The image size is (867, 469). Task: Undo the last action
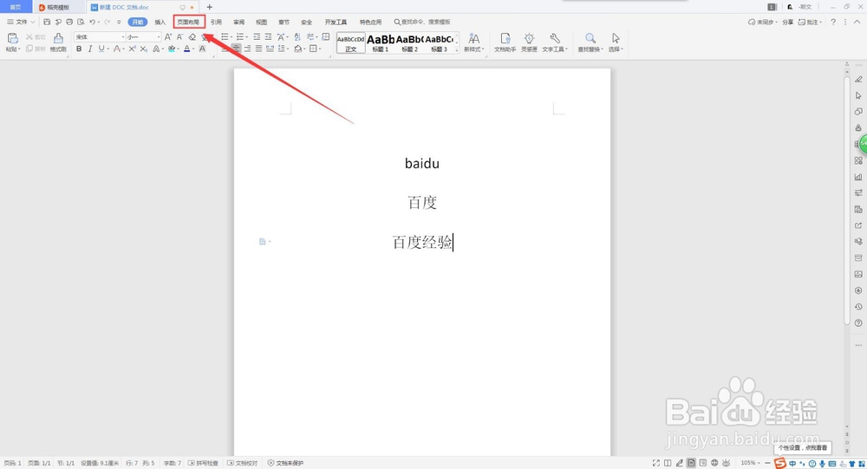pos(93,23)
